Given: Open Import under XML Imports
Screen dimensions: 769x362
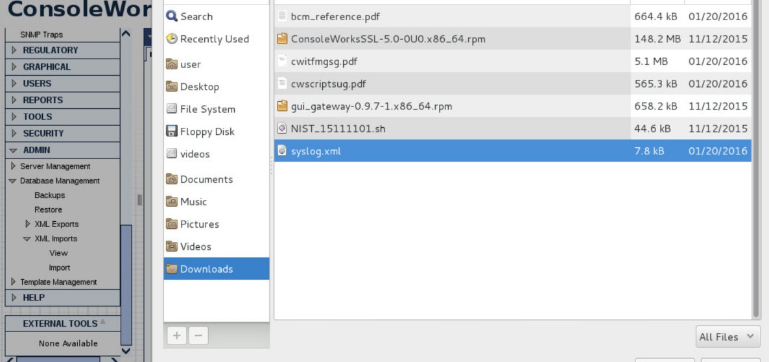Looking at the screenshot, I should point(60,268).
